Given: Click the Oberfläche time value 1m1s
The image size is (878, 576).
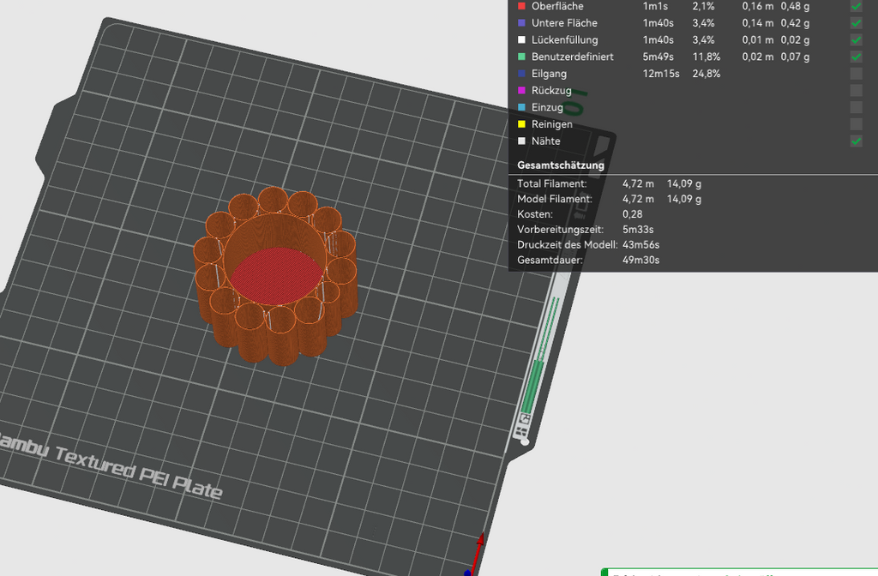Looking at the screenshot, I should coord(655,6).
